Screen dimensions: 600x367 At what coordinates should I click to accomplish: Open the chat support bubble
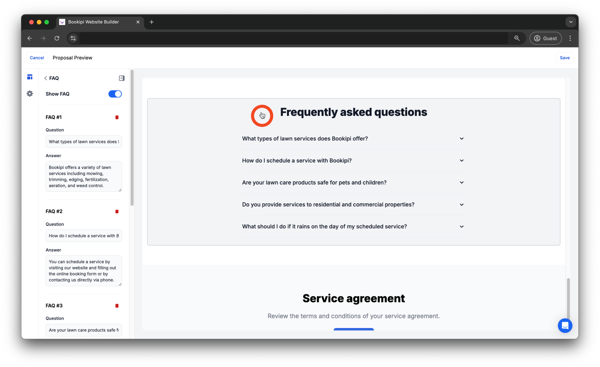[565, 326]
